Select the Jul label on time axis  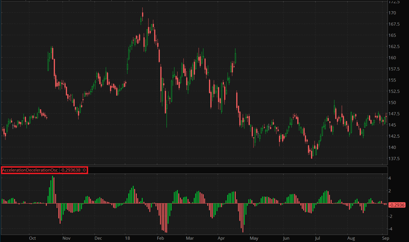318,237
